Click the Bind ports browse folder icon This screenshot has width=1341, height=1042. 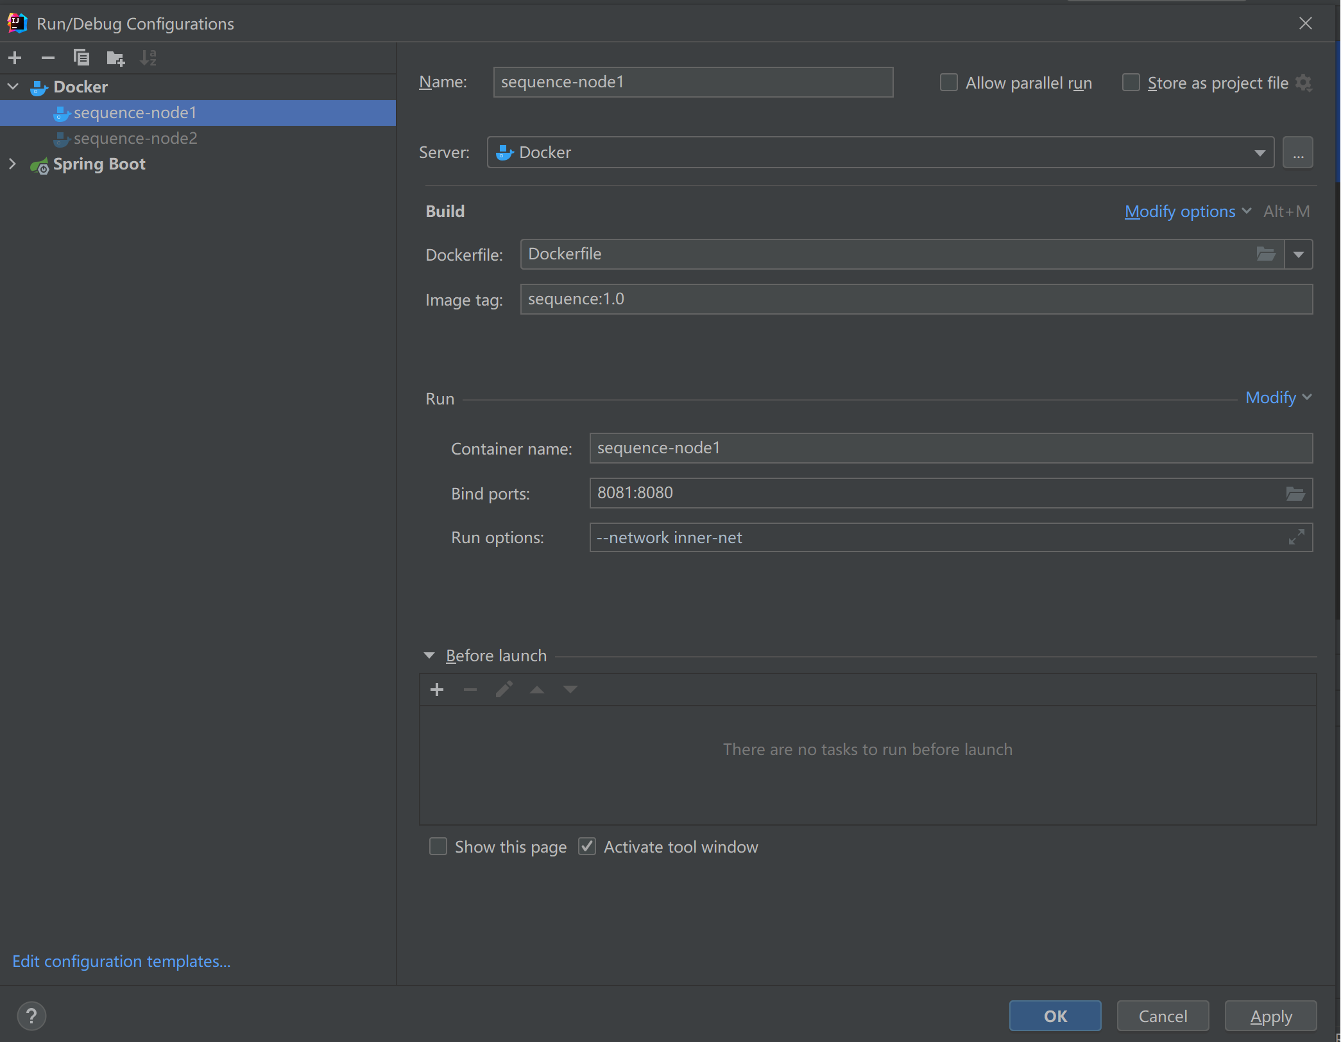[1295, 493]
